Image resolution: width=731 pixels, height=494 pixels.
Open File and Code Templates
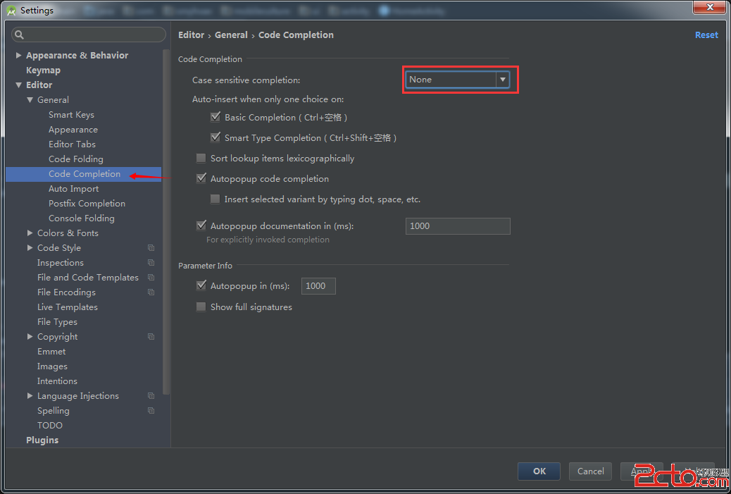point(88,278)
